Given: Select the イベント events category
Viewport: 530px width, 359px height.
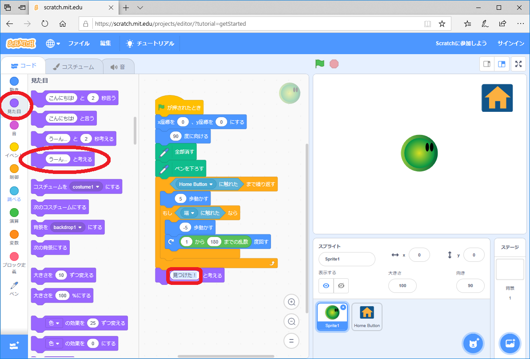Looking at the screenshot, I should tap(14, 150).
